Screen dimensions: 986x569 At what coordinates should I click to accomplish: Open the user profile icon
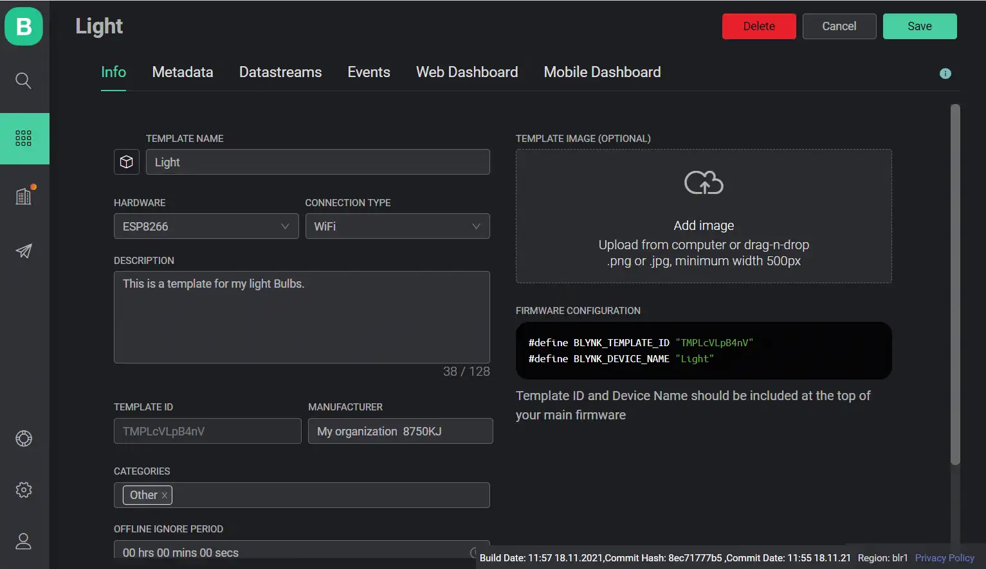[24, 541]
